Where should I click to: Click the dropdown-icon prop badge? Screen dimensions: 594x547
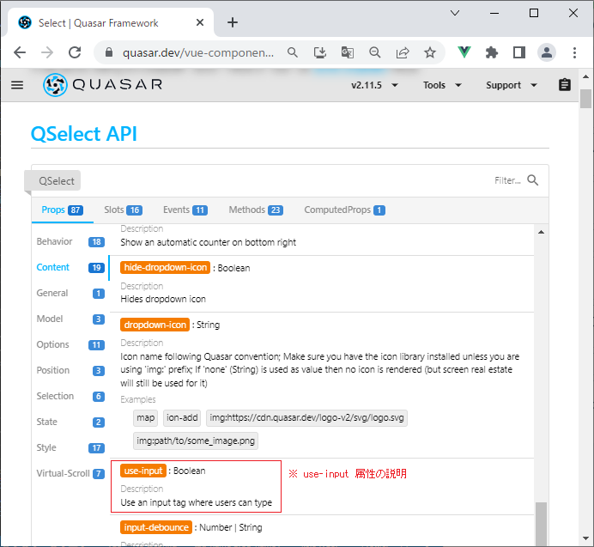(155, 325)
